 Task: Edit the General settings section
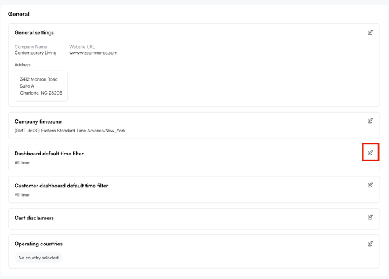(x=370, y=32)
